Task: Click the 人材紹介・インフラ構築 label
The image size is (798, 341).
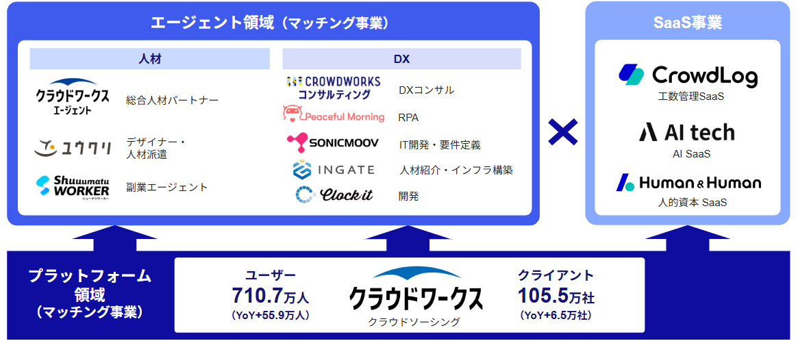Action: coord(456,170)
